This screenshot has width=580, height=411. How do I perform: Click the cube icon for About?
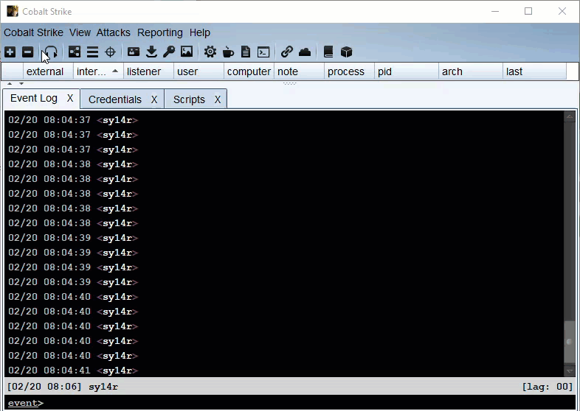coord(346,52)
